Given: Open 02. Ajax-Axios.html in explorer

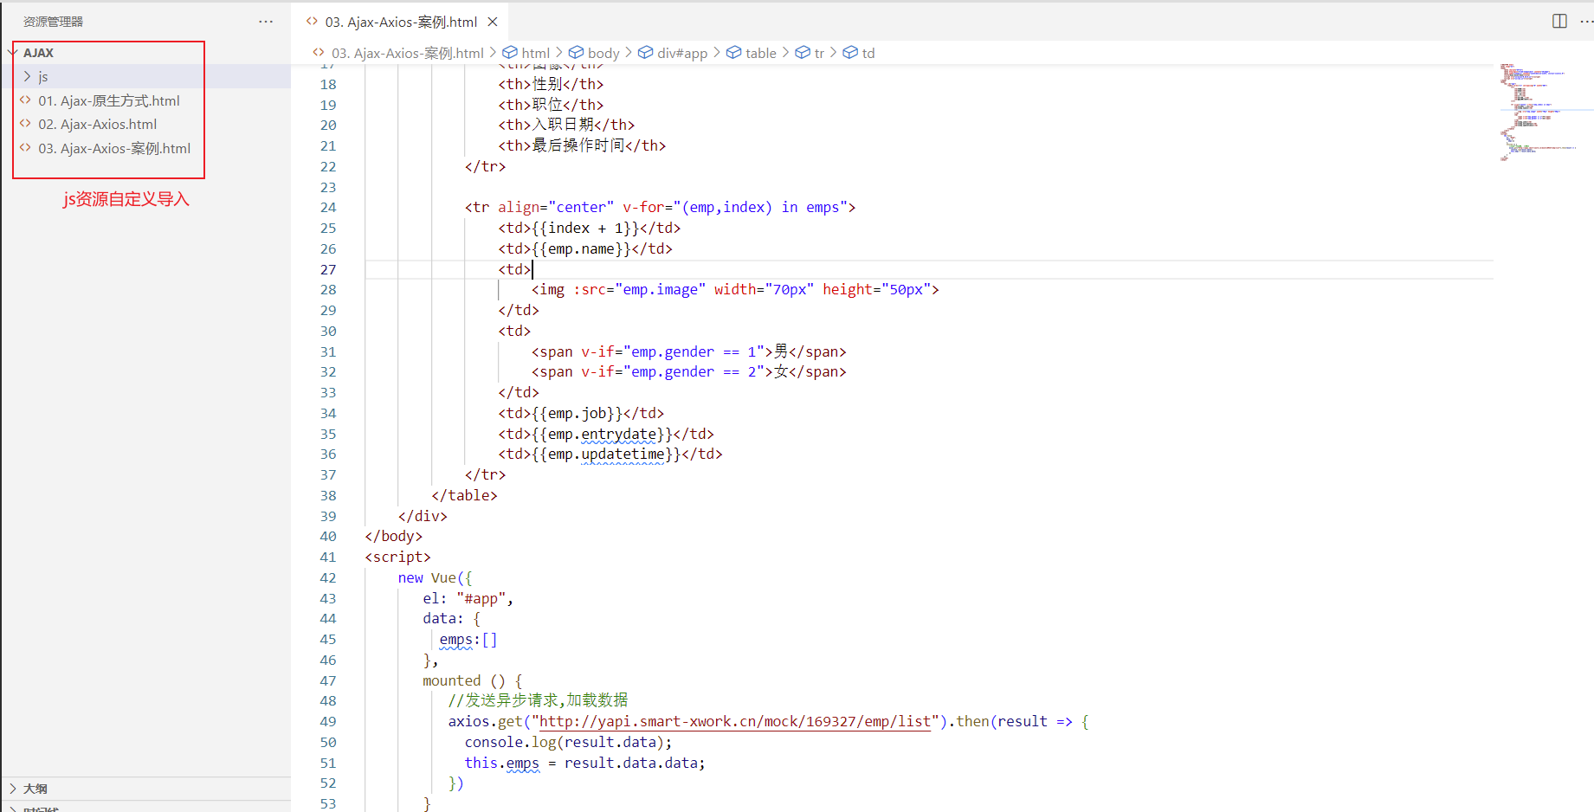Looking at the screenshot, I should click(97, 125).
